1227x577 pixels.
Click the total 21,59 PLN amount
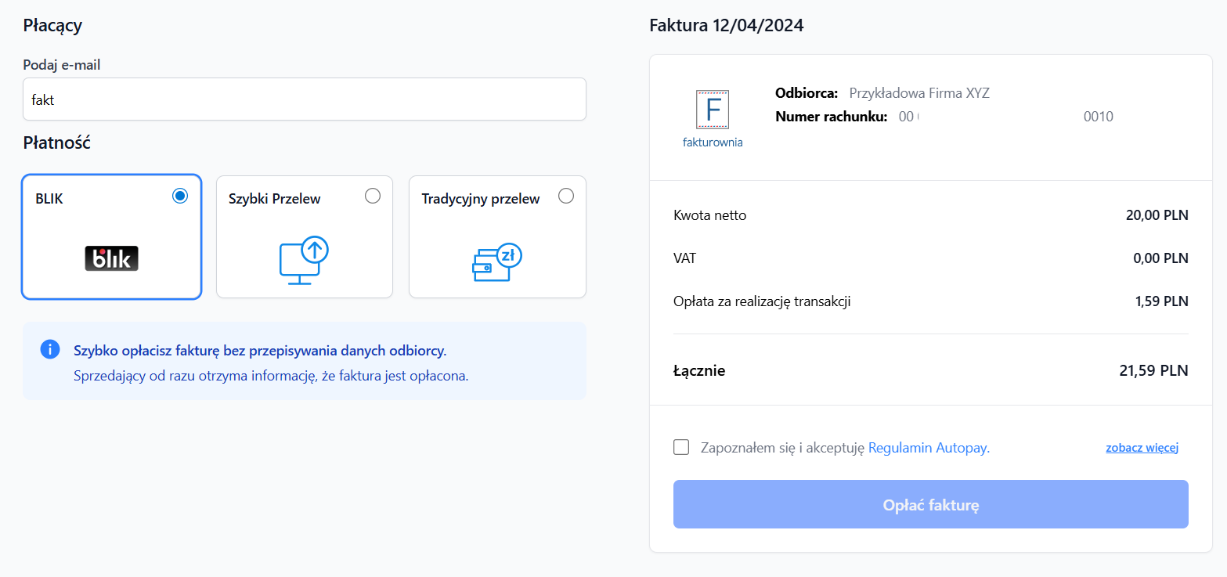click(1154, 370)
